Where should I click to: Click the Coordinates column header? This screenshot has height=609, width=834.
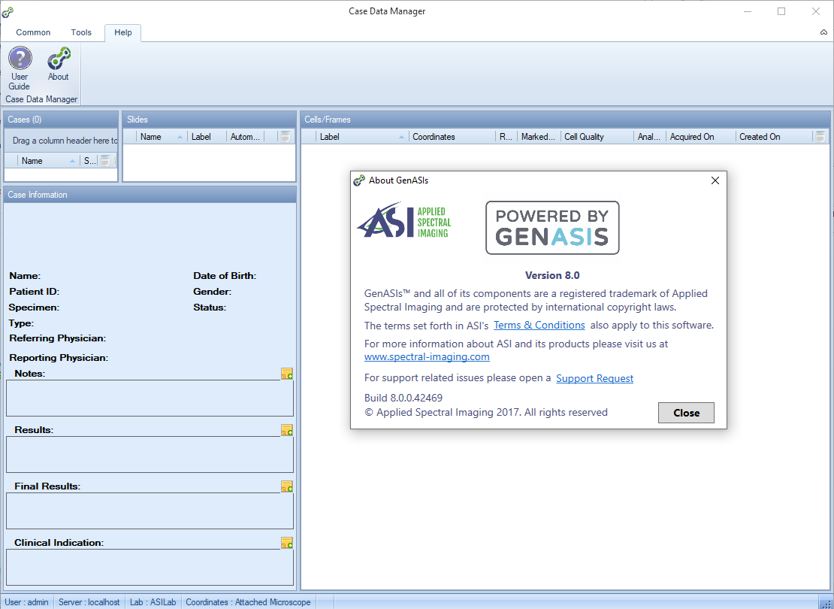452,137
